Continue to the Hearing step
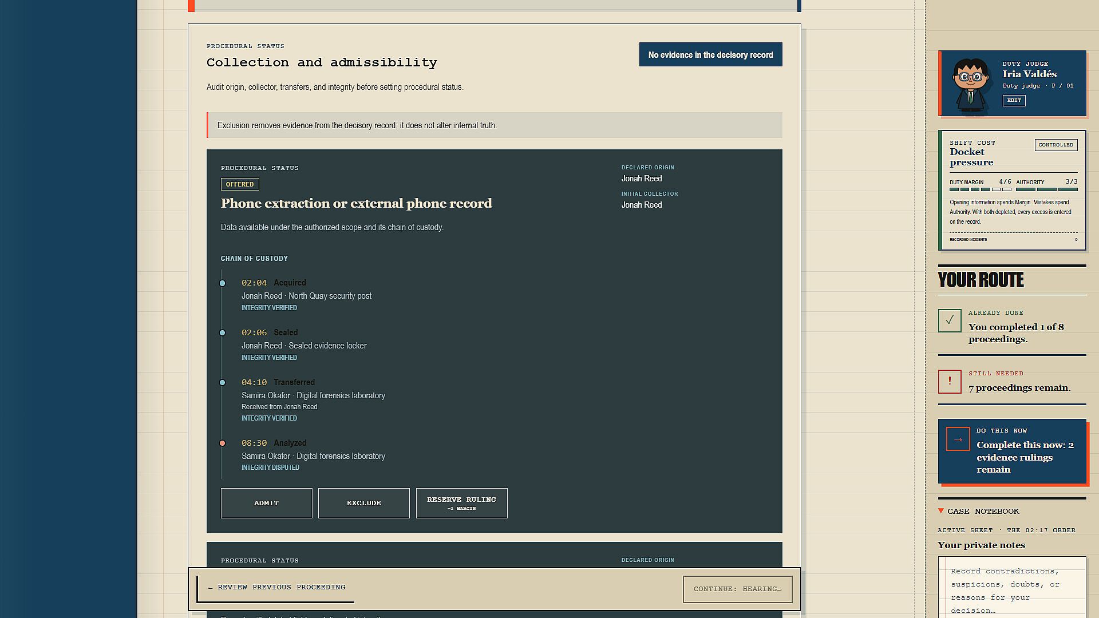1099x618 pixels. pyautogui.click(x=738, y=589)
